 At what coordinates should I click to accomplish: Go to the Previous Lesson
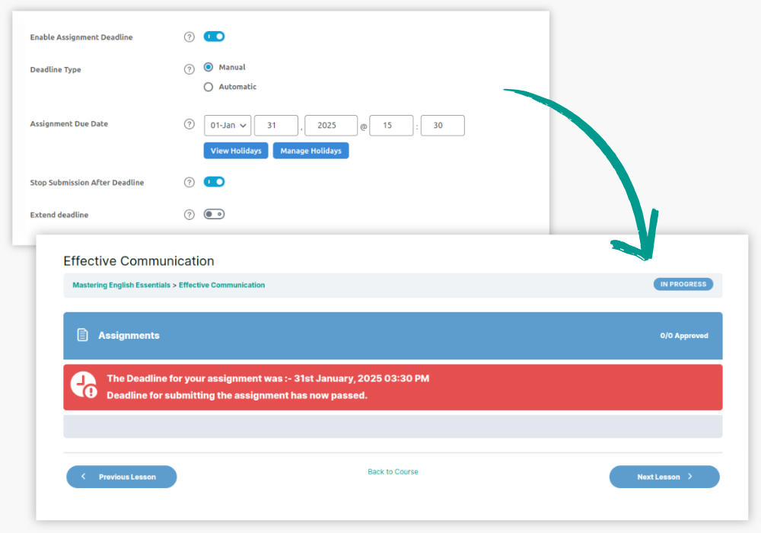[122, 477]
